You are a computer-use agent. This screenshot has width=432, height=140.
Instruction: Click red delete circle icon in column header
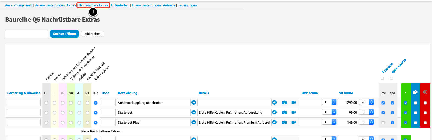tap(425, 92)
